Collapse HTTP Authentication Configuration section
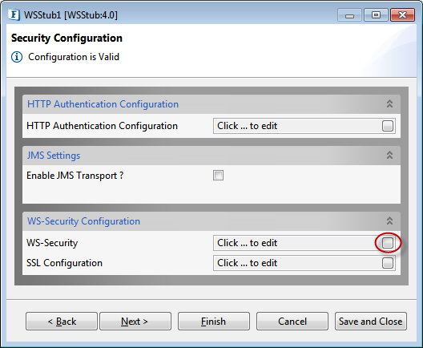This screenshot has width=423, height=348. pyautogui.click(x=389, y=103)
